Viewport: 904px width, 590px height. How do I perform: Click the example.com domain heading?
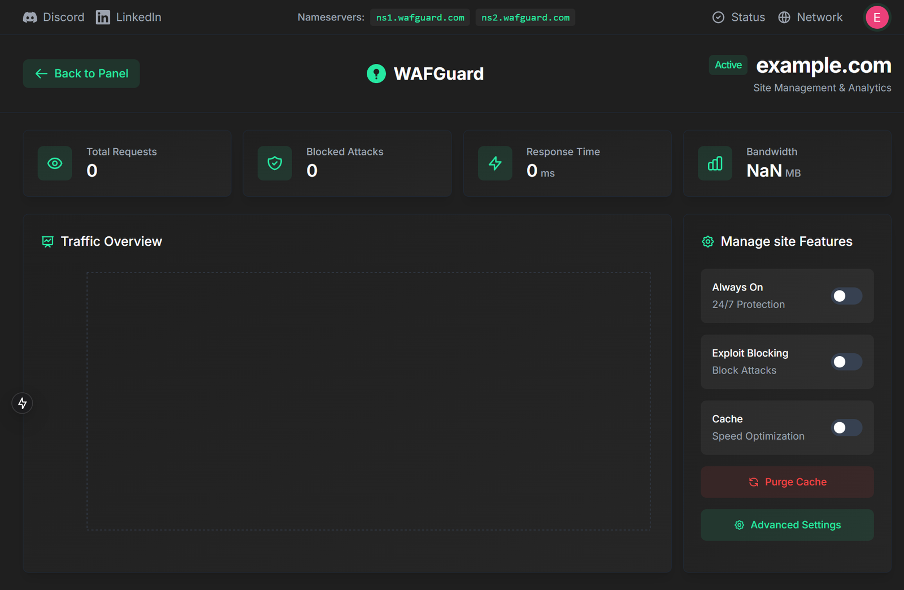824,65
